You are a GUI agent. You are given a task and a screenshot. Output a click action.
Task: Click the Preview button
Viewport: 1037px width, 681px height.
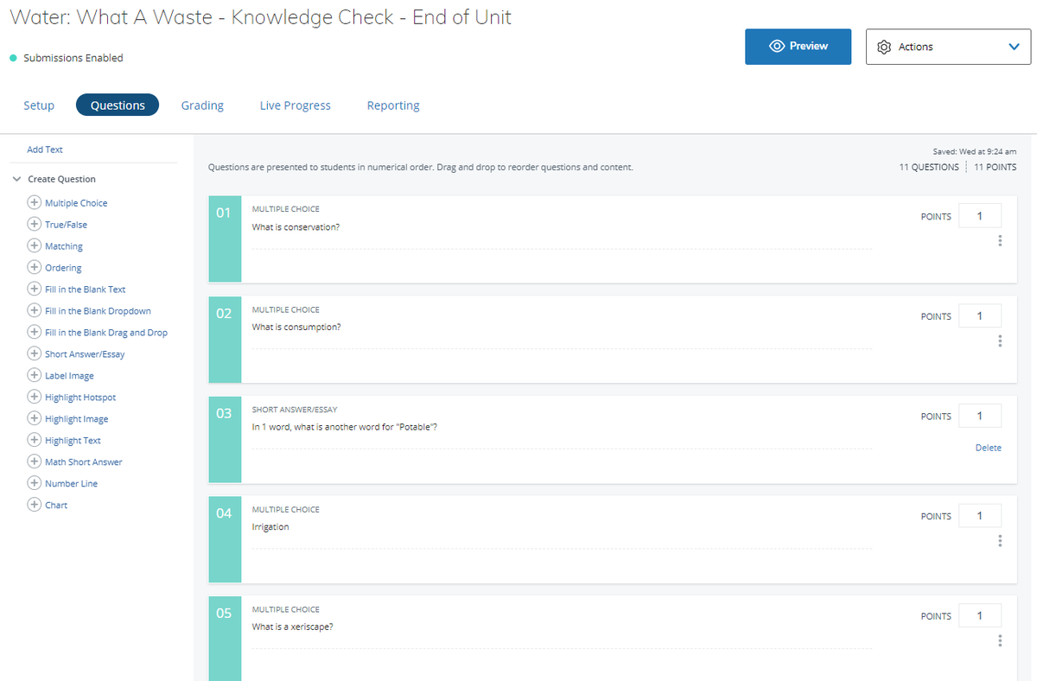click(x=798, y=47)
